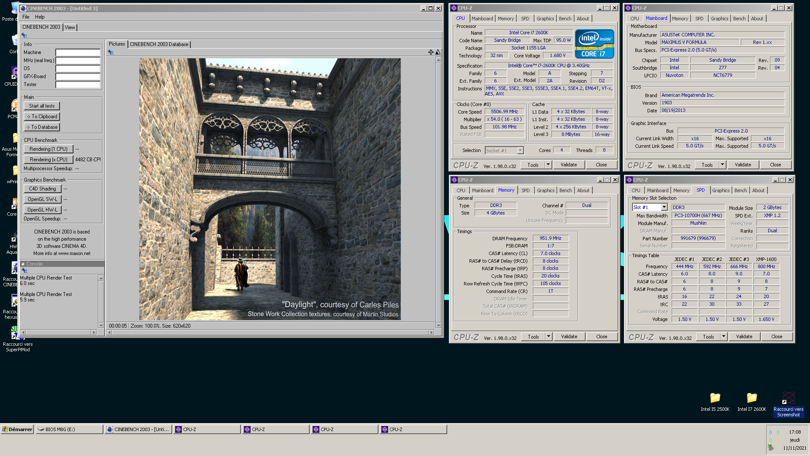Screen dimensions: 810x456
Task: Select the Raccourci vers Screenshot desktop shortcut
Action: coord(788,404)
